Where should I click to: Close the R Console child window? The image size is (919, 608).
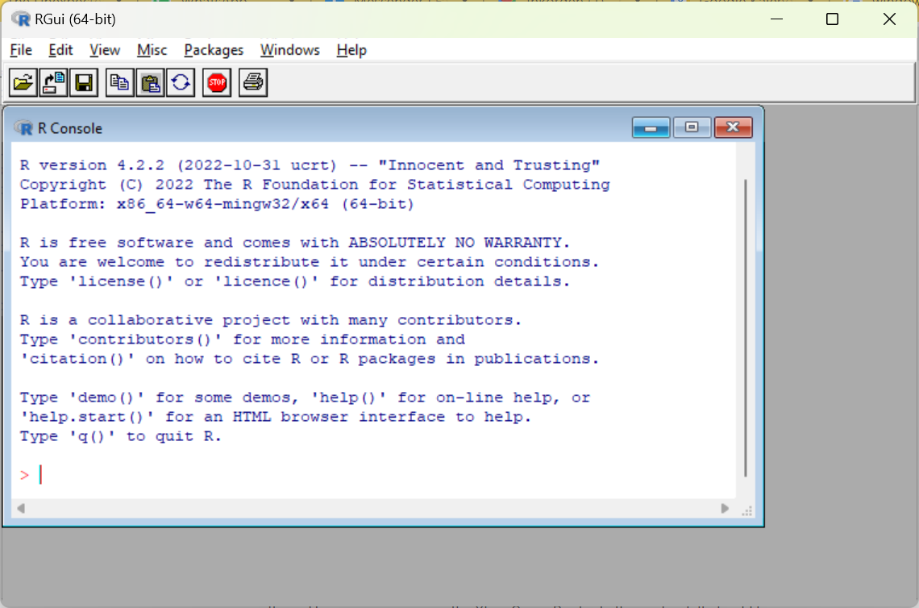click(x=733, y=127)
